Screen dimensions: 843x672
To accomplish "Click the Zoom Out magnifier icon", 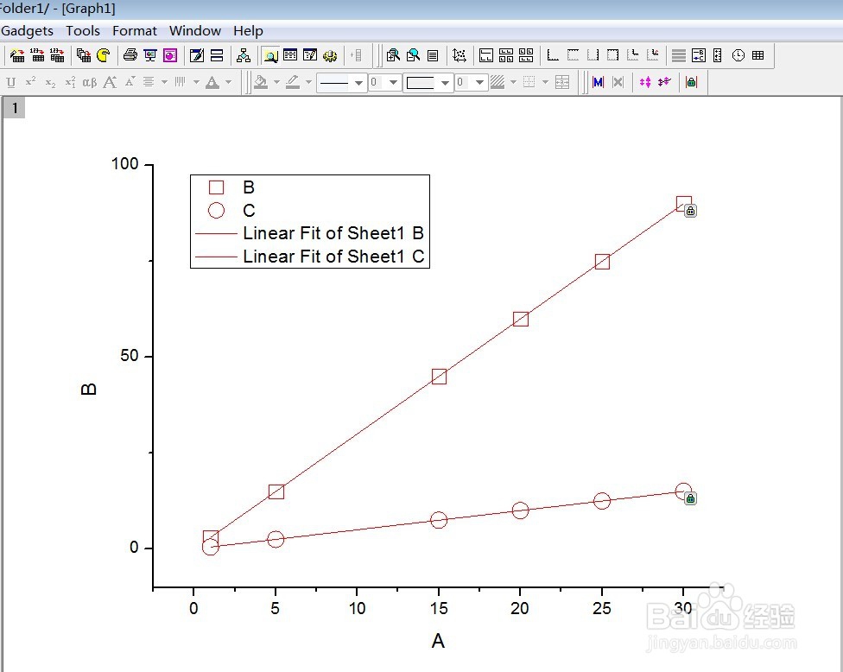I will coord(413,54).
